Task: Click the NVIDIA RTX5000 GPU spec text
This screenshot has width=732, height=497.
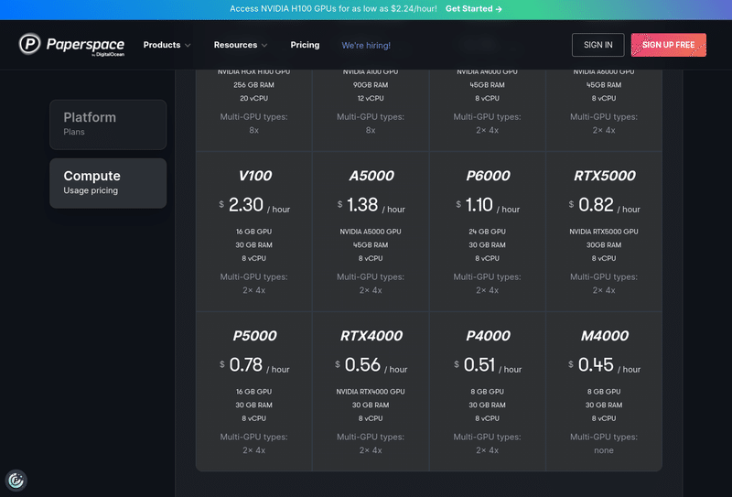Action: (604, 232)
